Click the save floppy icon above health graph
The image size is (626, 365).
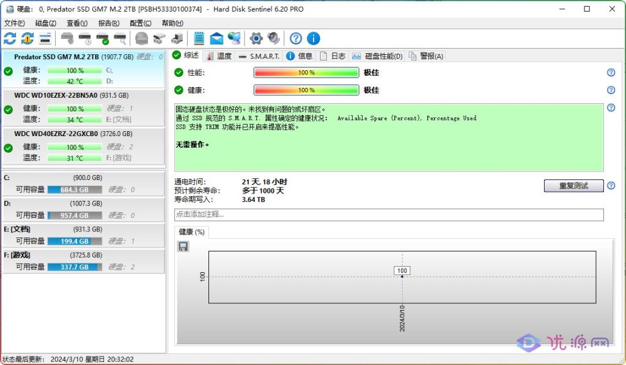point(183,247)
